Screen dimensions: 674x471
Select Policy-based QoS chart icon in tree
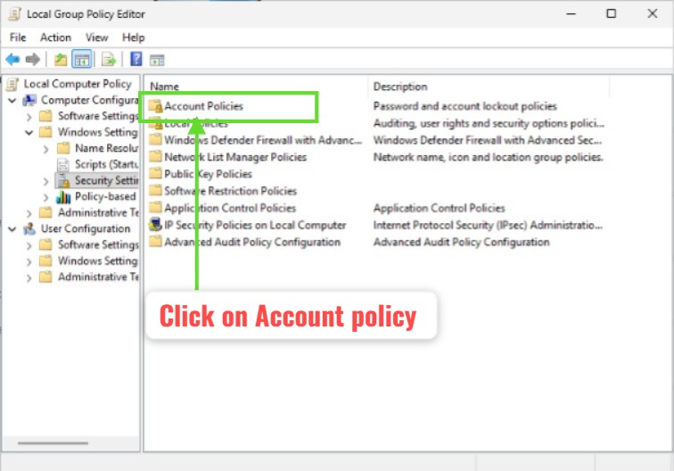(x=64, y=196)
